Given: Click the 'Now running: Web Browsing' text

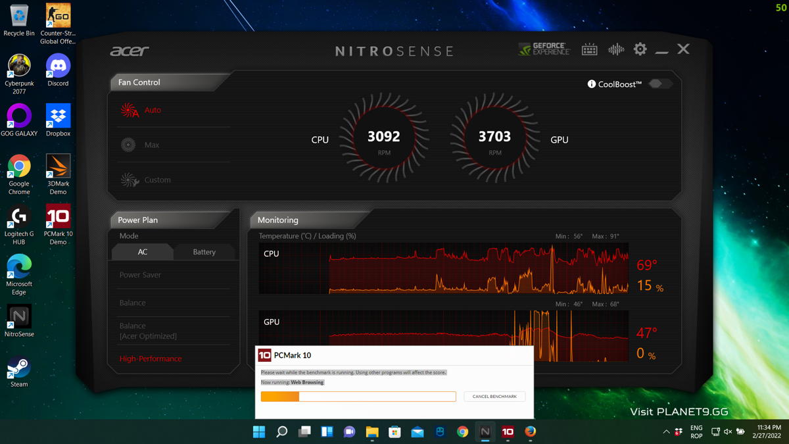Looking at the screenshot, I should pyautogui.click(x=293, y=382).
